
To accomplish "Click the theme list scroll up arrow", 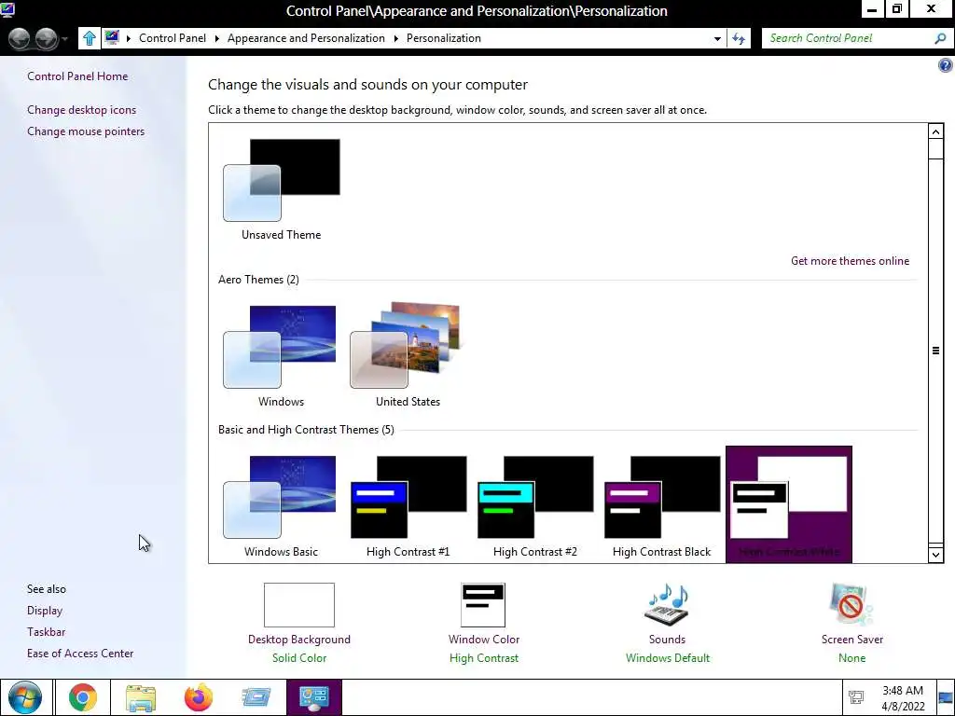I will (935, 131).
